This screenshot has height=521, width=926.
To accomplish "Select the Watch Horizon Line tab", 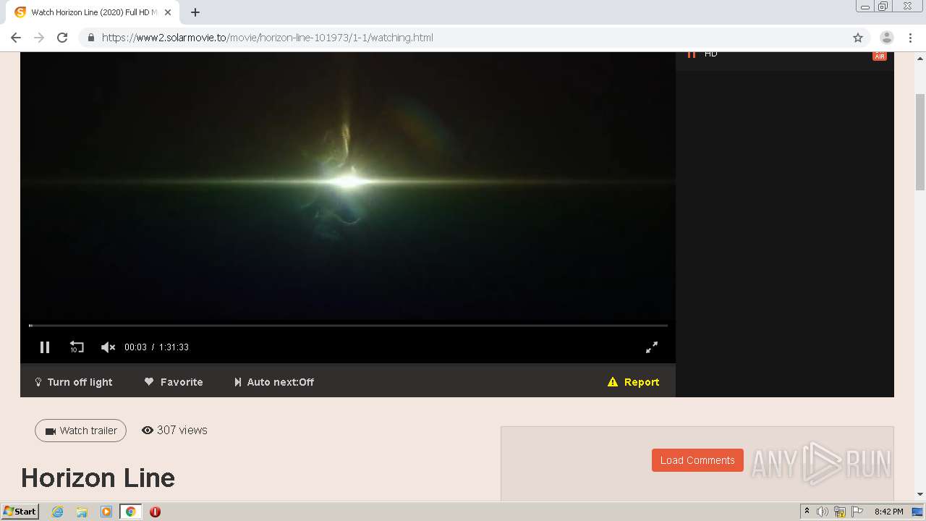I will [x=93, y=12].
